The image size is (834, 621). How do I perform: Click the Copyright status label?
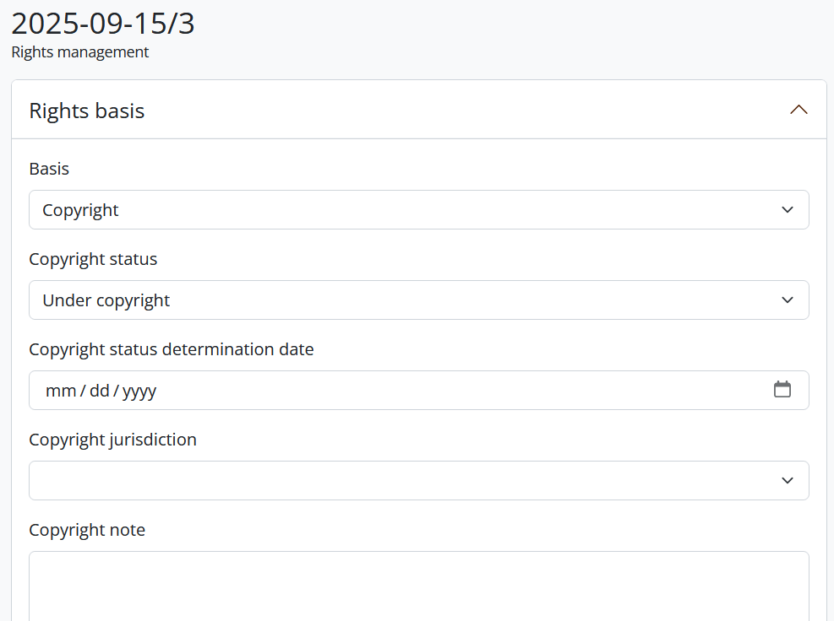[93, 259]
